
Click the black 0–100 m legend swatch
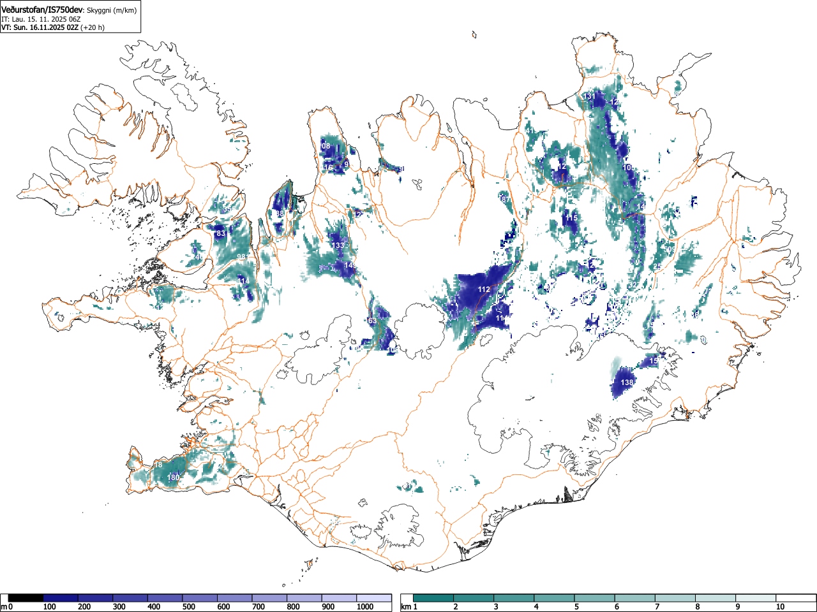coord(26,598)
